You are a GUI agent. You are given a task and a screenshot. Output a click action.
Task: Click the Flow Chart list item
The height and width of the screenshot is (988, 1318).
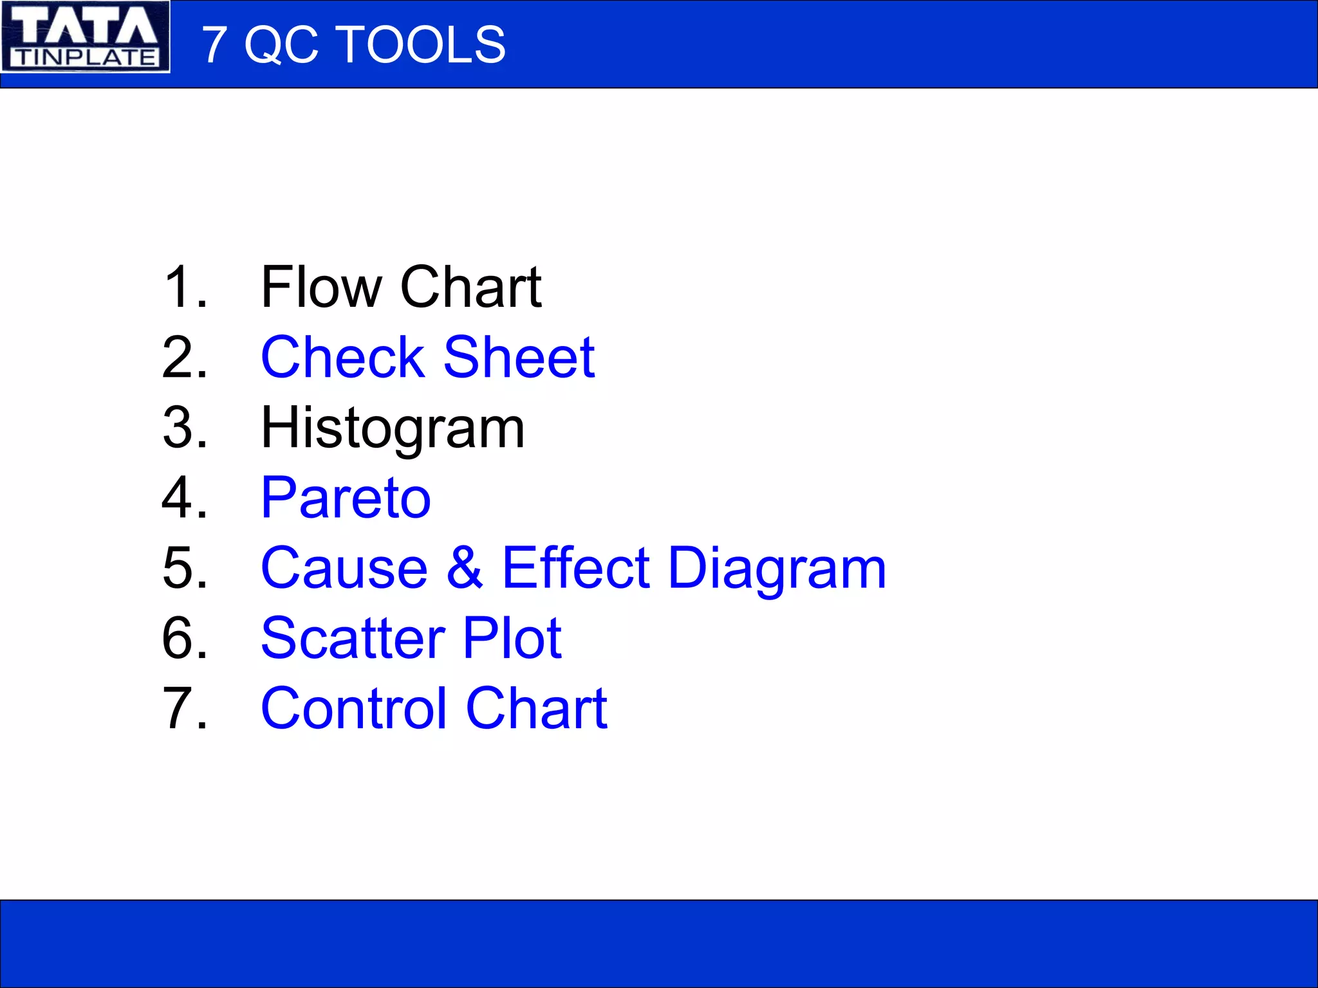tap(400, 288)
